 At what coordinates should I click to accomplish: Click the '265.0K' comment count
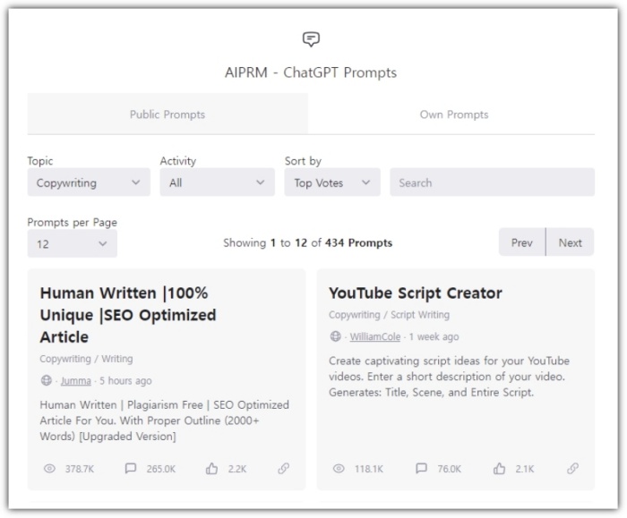[160, 469]
